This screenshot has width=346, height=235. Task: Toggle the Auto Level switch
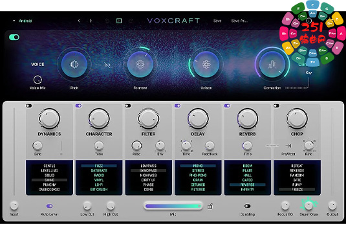click(x=49, y=206)
